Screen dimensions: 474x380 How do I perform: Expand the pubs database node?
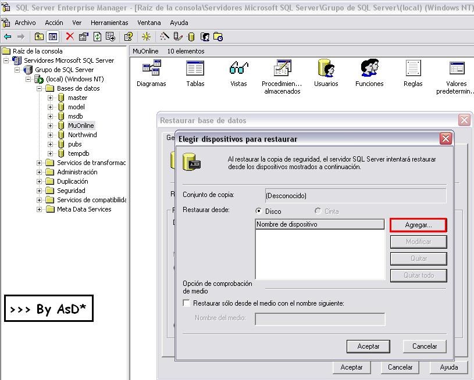[50, 144]
